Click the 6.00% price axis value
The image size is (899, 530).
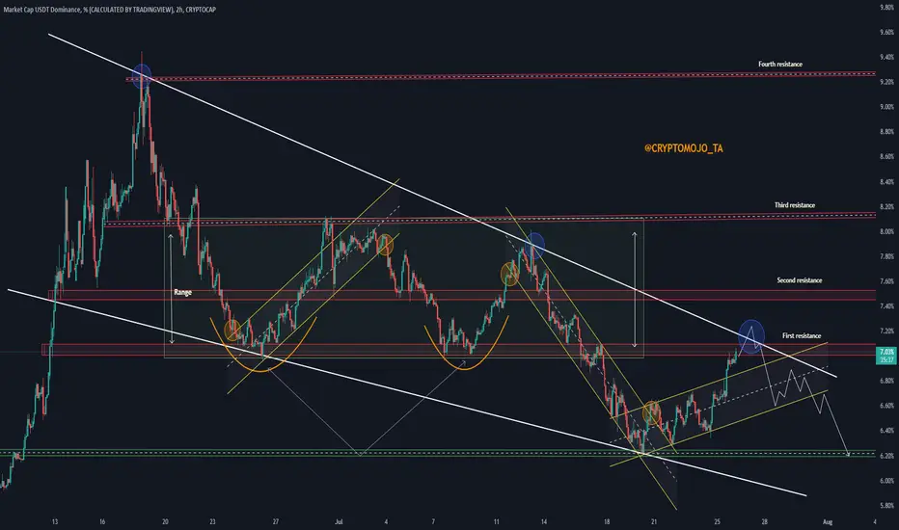point(886,481)
